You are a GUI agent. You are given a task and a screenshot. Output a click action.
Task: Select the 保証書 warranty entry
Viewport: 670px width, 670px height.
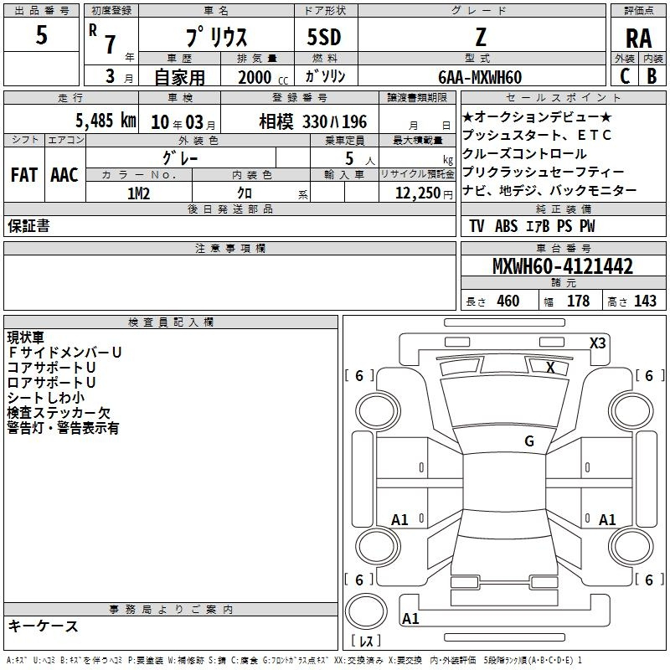(x=28, y=226)
